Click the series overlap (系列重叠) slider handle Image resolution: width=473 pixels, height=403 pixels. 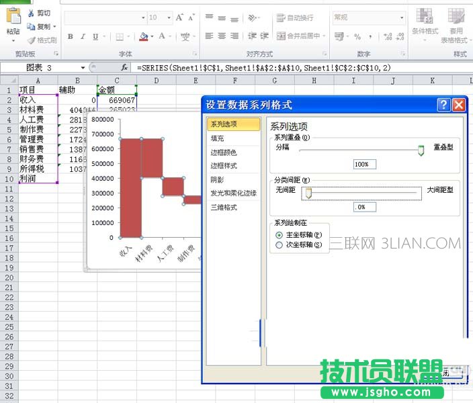(421, 151)
